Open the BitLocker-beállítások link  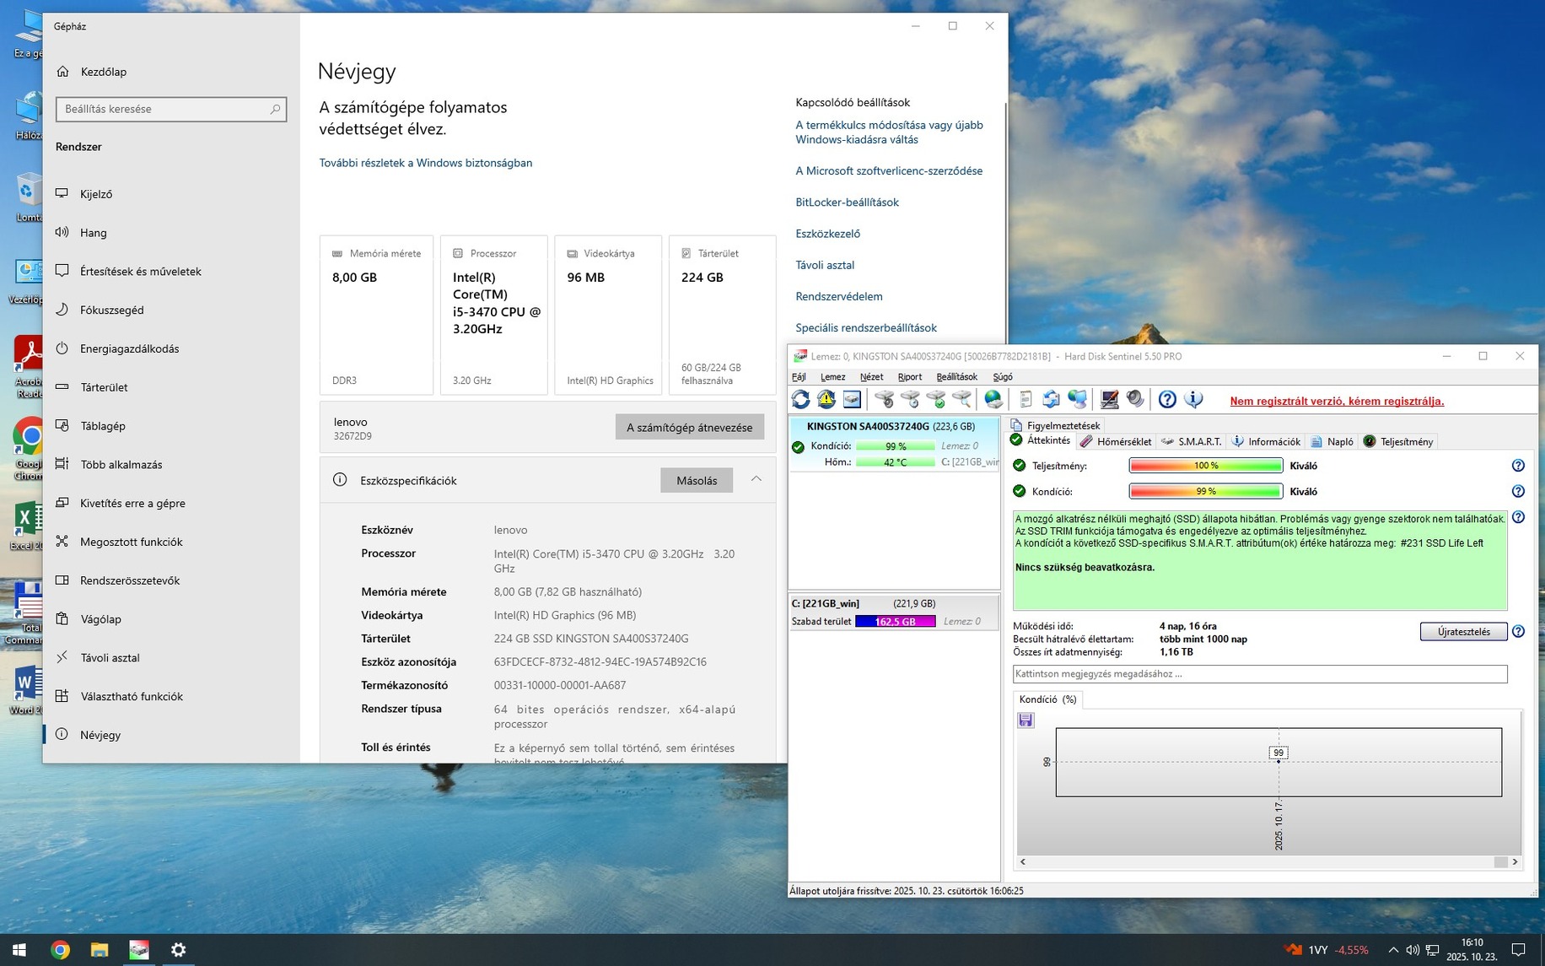point(847,202)
